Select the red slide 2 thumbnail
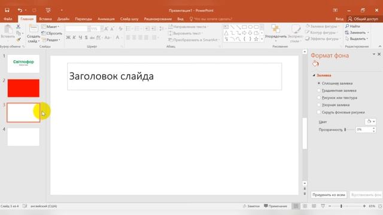The height and width of the screenshot is (215, 383). pyautogui.click(x=23, y=88)
